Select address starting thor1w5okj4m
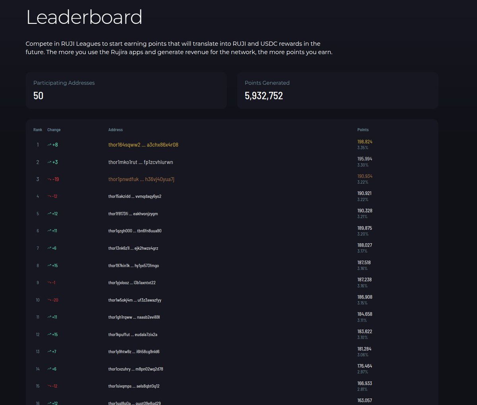Image resolution: width=477 pixels, height=405 pixels. (135, 300)
